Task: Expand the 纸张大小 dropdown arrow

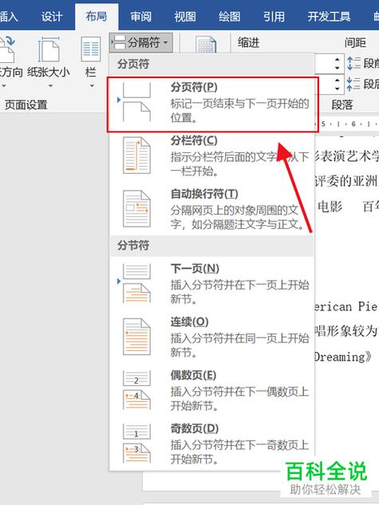Action: 50,86
